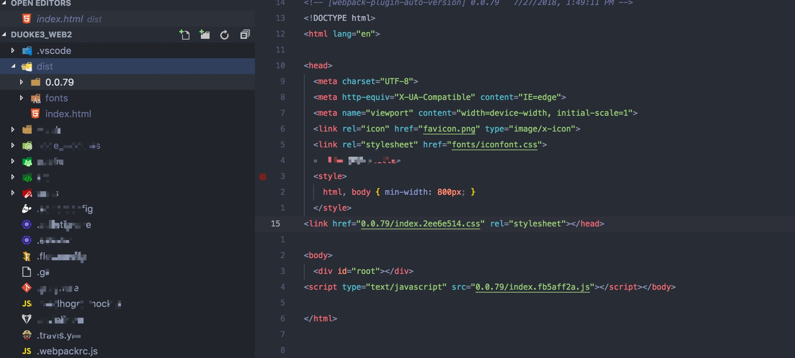The height and width of the screenshot is (358, 795).
Task: Click the green code-brackets folder icon
Action: click(27, 178)
